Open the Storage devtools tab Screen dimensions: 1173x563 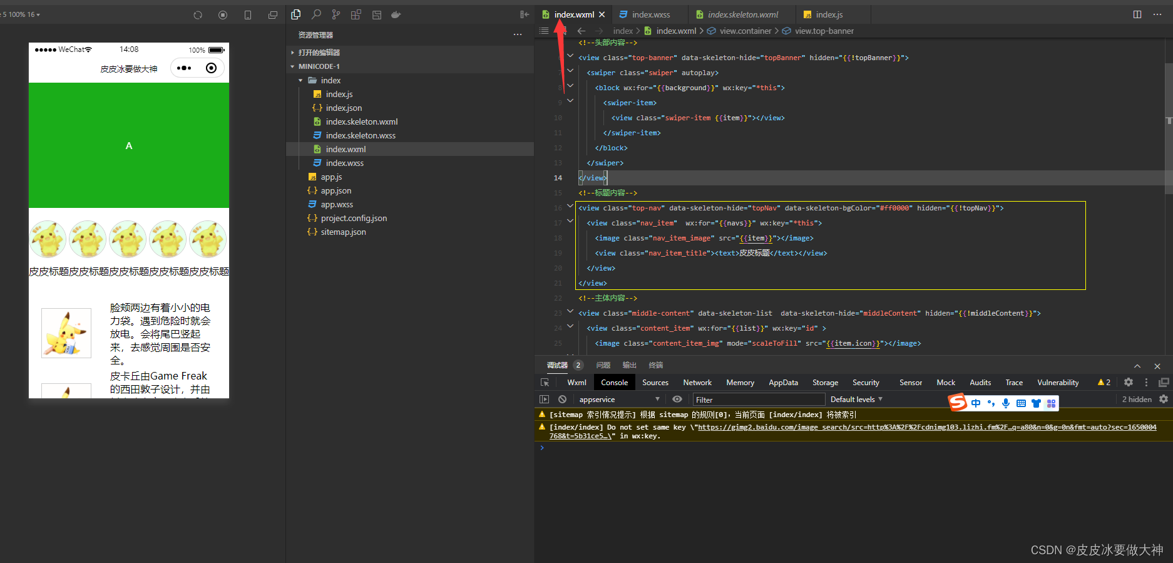click(825, 382)
